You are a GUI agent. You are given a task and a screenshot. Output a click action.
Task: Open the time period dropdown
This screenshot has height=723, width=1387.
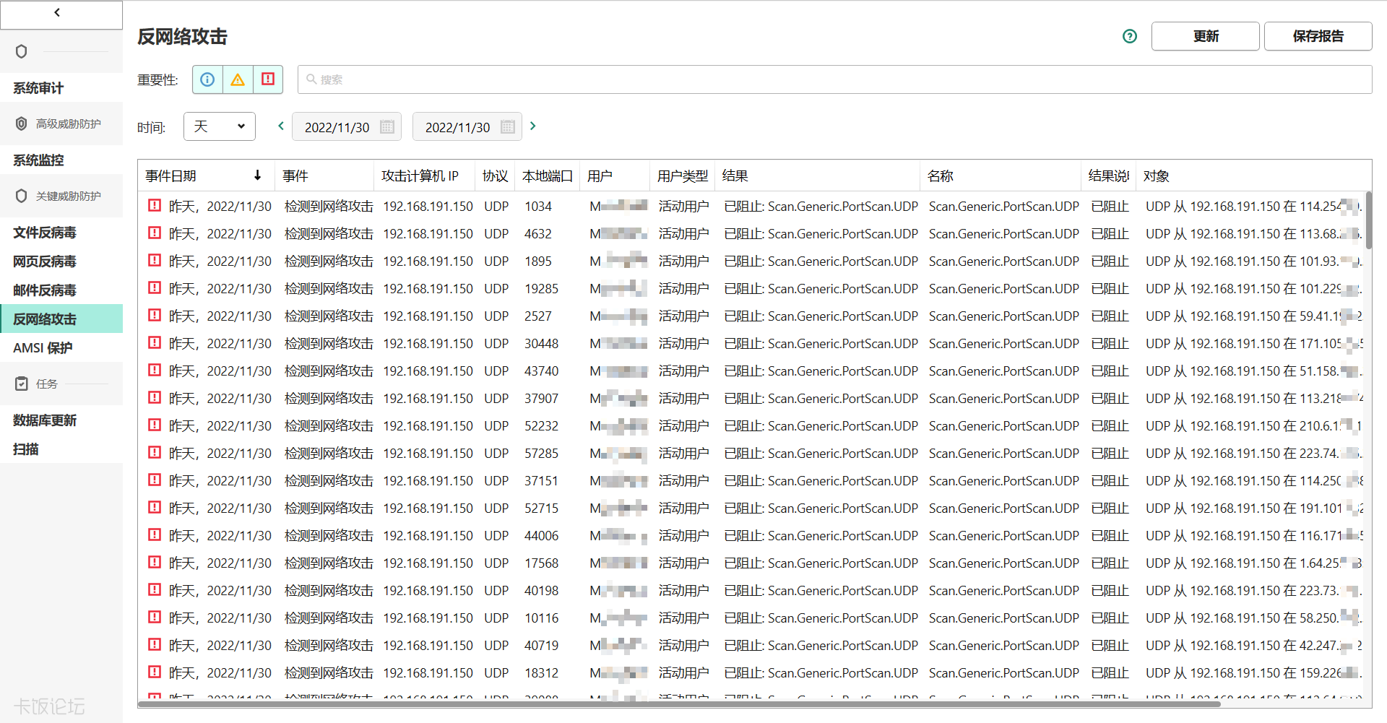[x=220, y=126]
